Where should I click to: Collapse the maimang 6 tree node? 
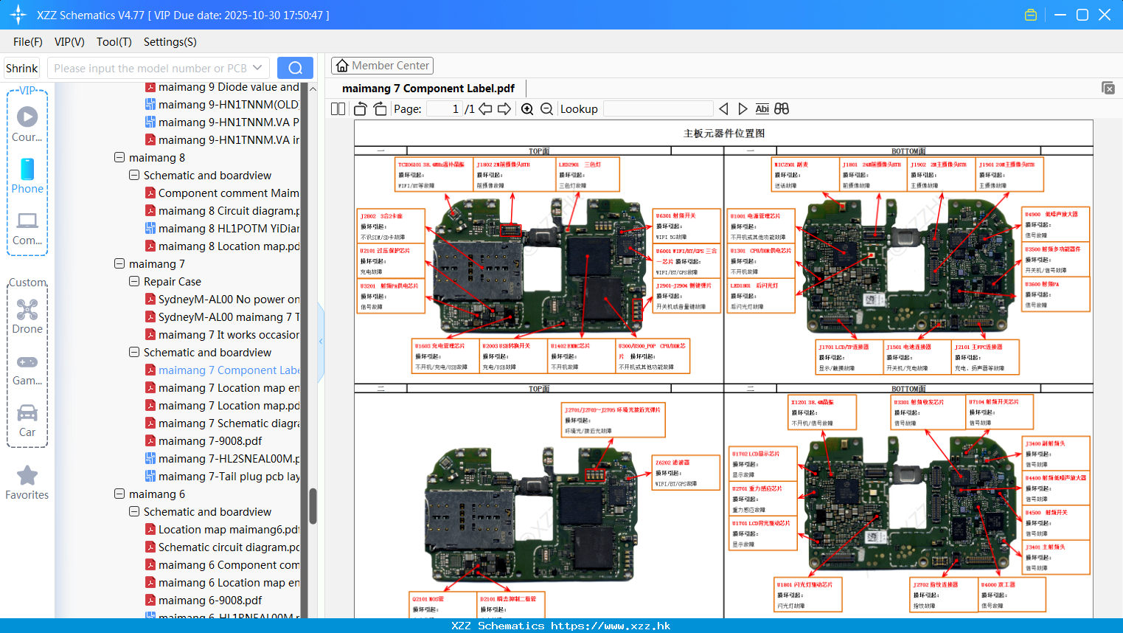[x=119, y=494]
